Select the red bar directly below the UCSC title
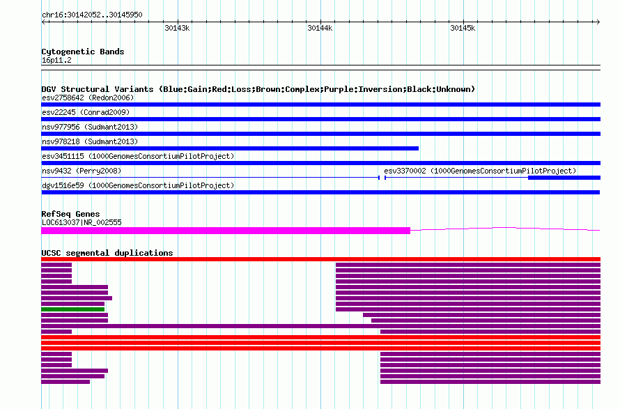Screen dimensions: 620x409 coord(320,259)
